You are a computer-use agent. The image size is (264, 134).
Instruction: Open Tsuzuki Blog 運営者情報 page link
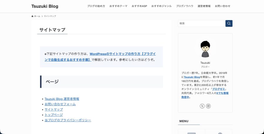(x=62, y=99)
